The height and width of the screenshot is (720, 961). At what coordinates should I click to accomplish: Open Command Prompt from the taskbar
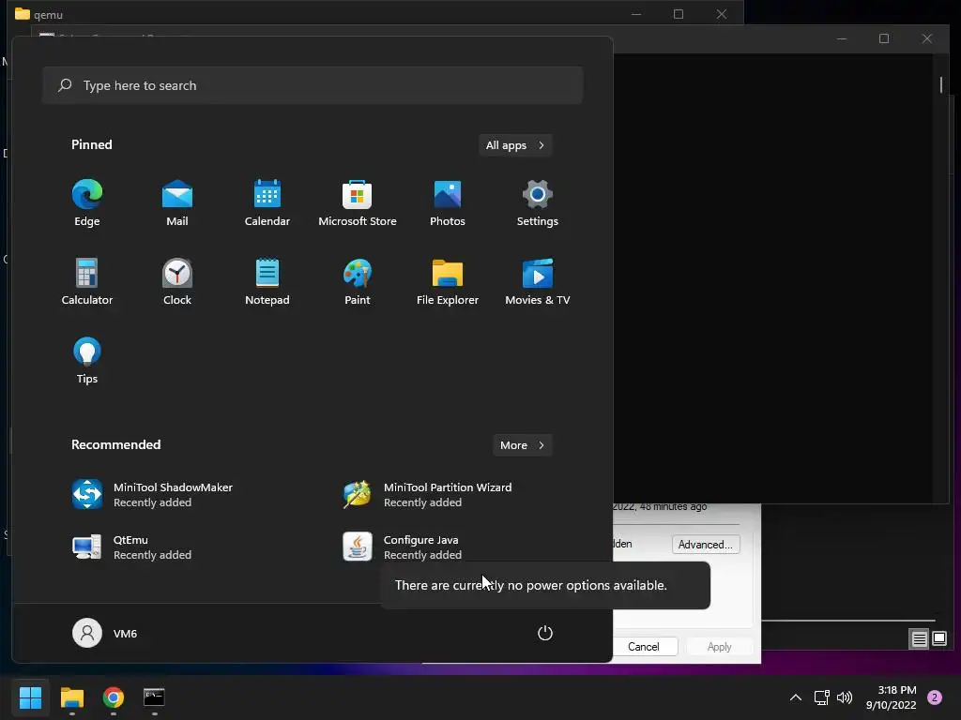tap(154, 697)
